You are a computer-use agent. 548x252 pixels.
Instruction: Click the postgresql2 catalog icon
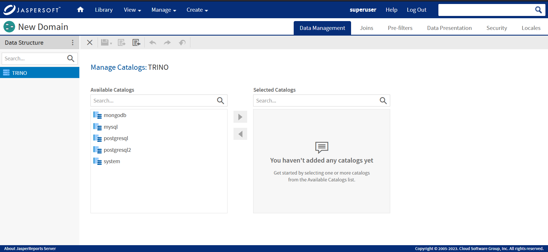pos(97,150)
